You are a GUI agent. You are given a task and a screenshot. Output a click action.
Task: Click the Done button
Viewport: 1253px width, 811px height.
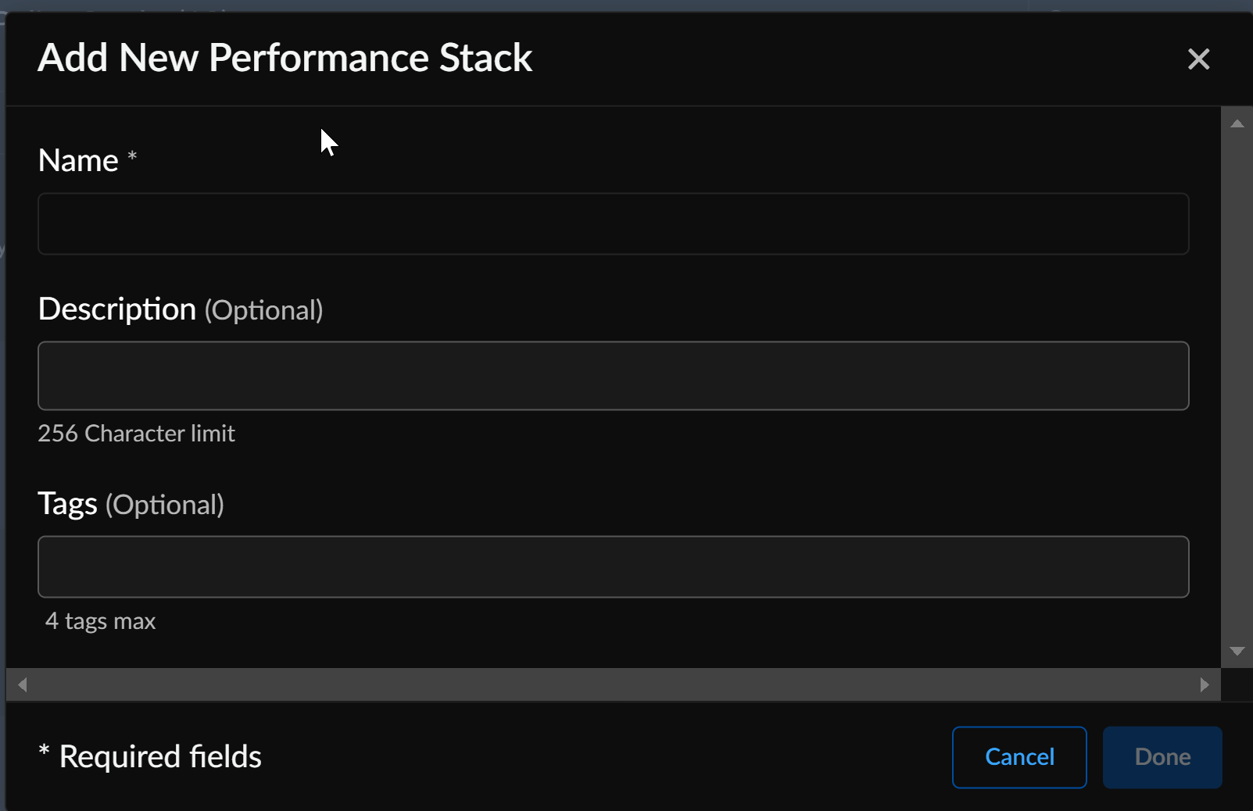pos(1162,757)
